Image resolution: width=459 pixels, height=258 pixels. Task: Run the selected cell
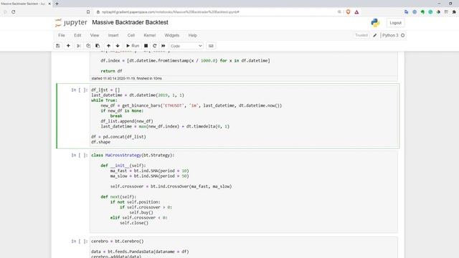point(133,46)
